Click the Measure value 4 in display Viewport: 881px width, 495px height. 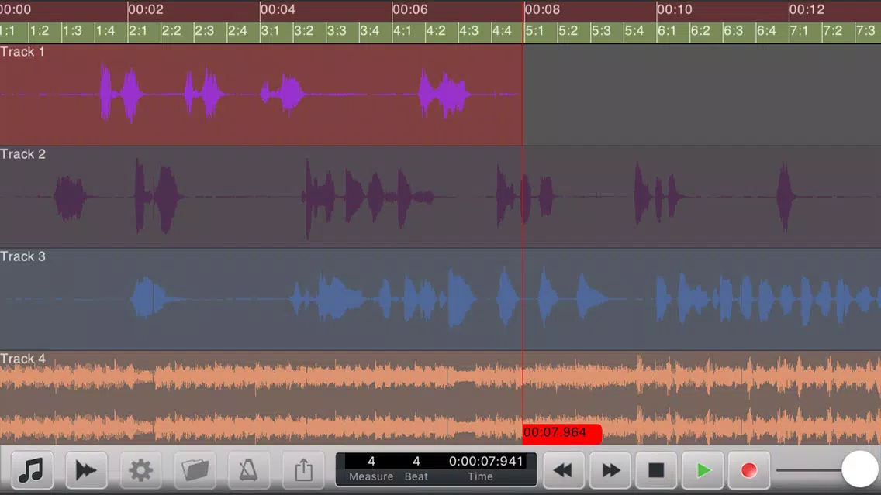point(371,462)
